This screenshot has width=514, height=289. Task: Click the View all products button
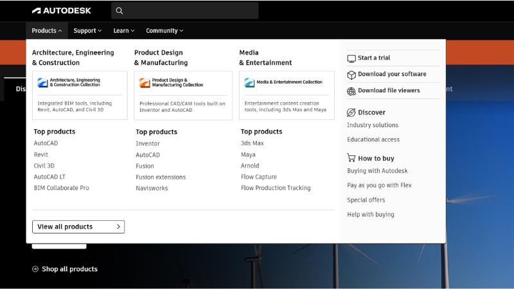pyautogui.click(x=78, y=227)
